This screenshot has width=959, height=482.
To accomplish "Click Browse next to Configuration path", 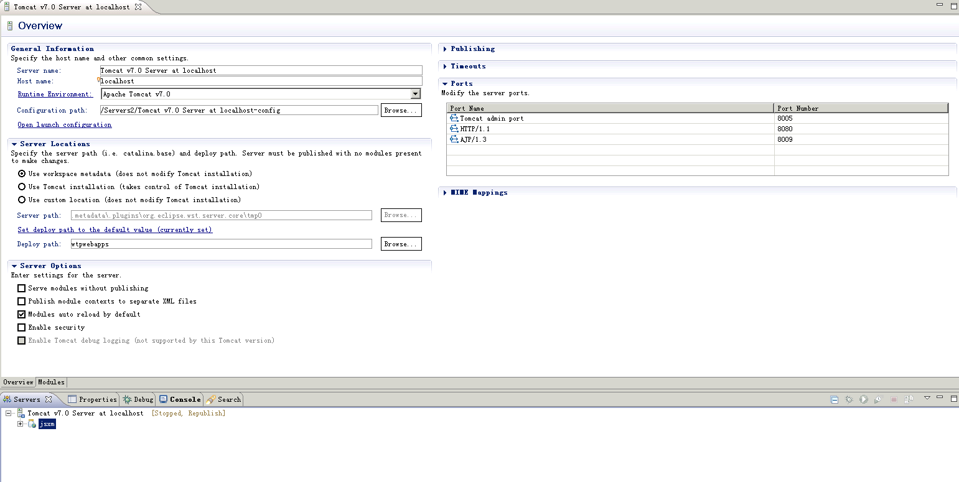I will pyautogui.click(x=401, y=110).
